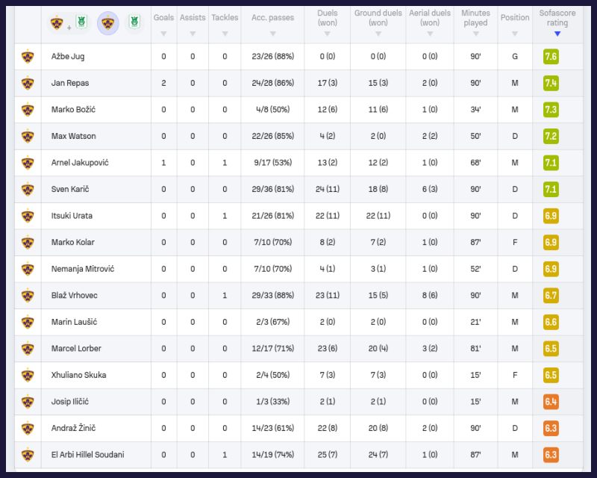Click club crest beside Blaž Vrhovec
The height and width of the screenshot is (478, 597).
click(x=28, y=295)
